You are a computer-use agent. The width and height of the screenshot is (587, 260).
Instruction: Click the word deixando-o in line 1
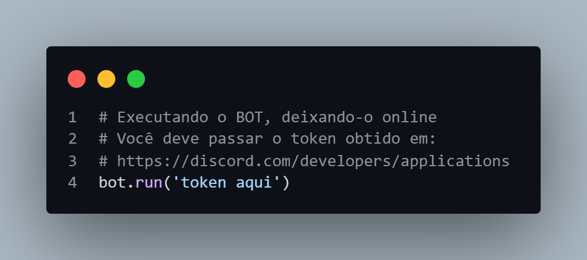327,118
